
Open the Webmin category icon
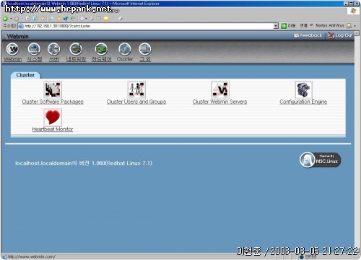[12, 49]
